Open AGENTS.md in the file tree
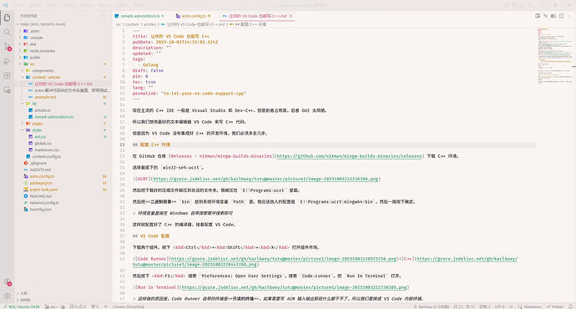This screenshot has height=309, width=576. [x=40, y=170]
